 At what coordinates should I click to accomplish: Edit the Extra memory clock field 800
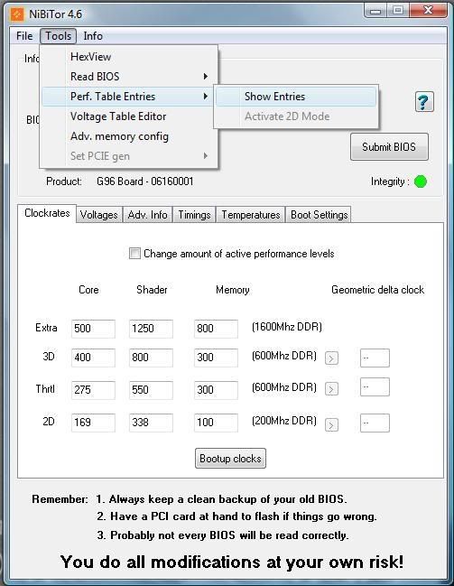coord(216,329)
